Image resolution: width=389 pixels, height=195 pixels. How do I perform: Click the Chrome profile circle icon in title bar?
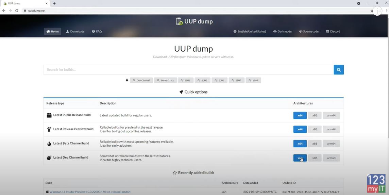point(358,3)
